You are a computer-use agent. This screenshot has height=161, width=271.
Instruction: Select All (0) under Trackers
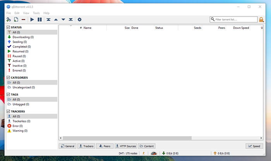[32, 116]
